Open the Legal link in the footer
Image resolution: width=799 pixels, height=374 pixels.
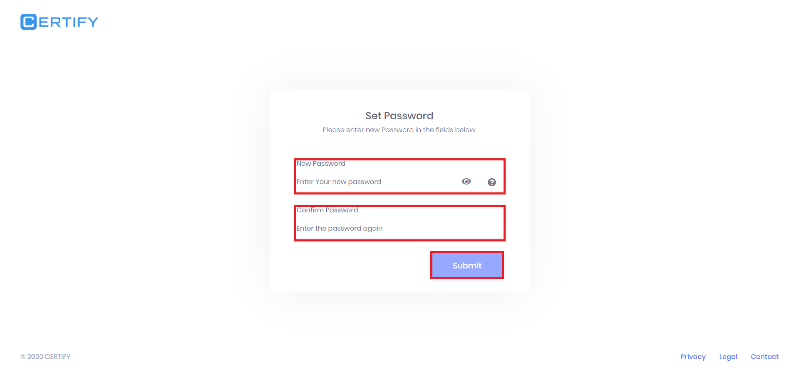728,357
